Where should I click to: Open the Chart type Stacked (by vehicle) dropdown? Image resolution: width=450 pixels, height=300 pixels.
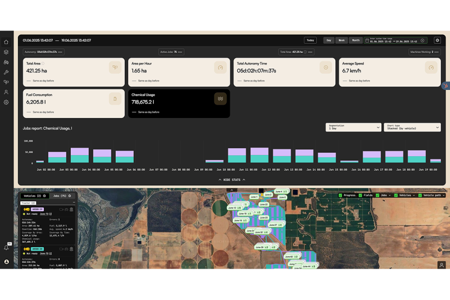click(x=412, y=127)
